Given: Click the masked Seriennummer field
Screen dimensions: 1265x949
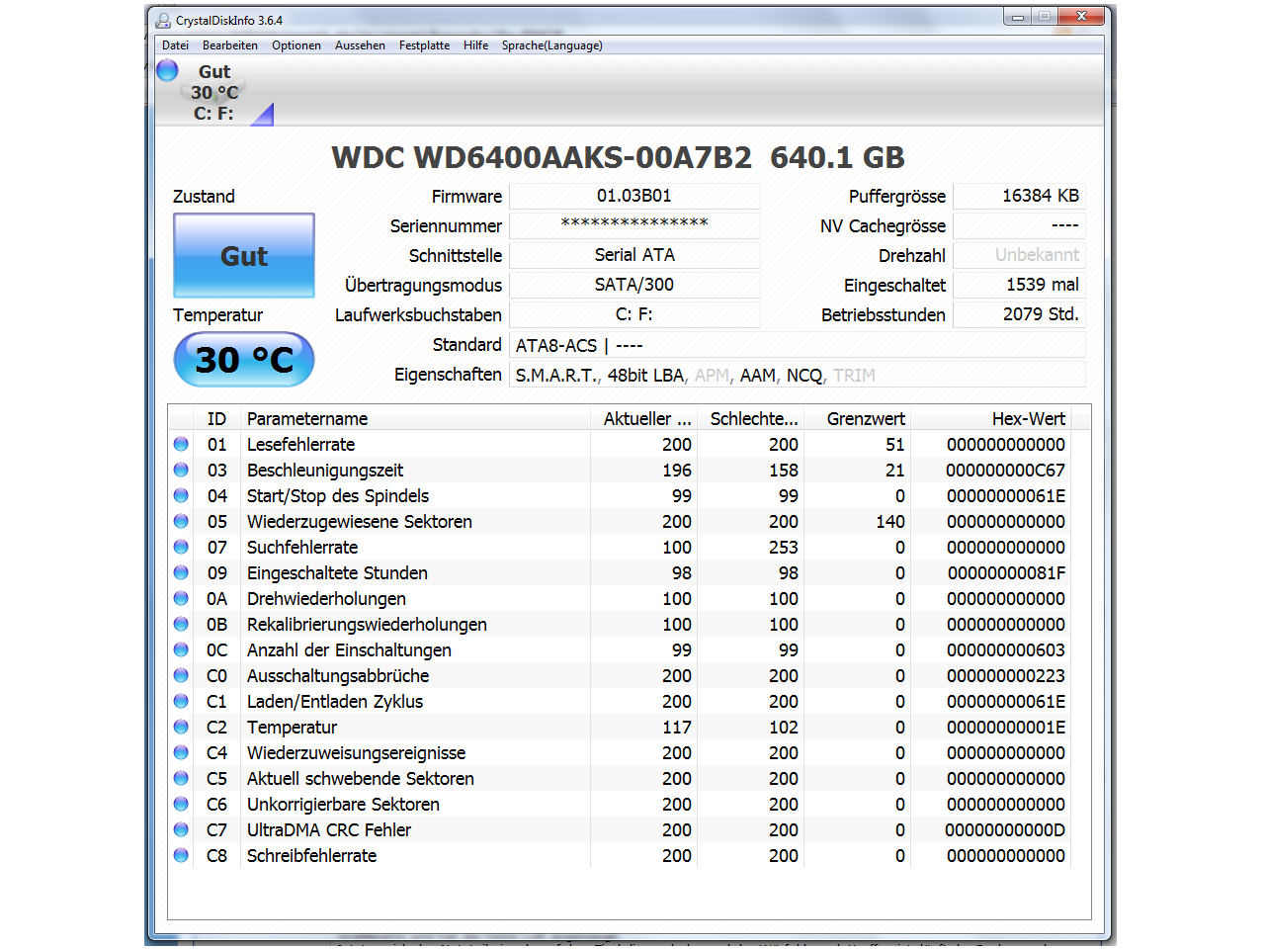Looking at the screenshot, I should pos(634,225).
